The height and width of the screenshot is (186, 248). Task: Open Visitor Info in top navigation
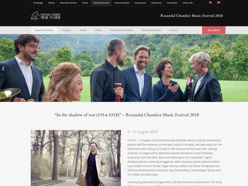[x=188, y=3]
